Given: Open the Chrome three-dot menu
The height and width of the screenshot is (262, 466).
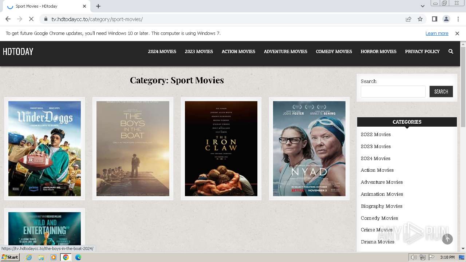Looking at the screenshot, I should 458,19.
